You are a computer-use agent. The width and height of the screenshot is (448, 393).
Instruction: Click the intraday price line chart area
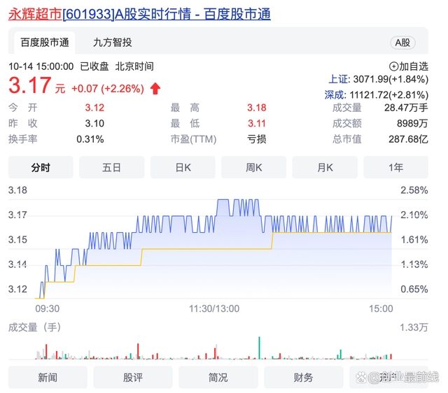(213, 248)
